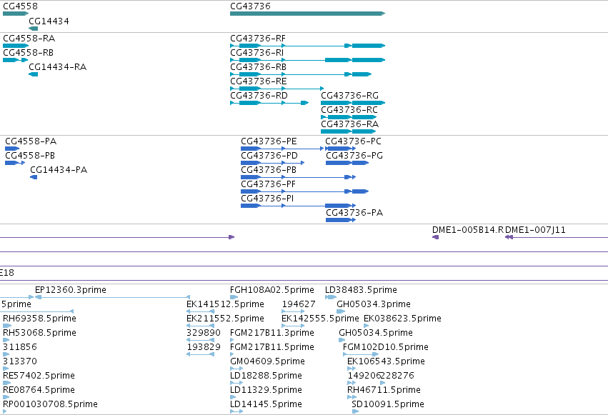Screen dimensions: 608x415
Task: Select the CG4558 gene label
Action: [x=20, y=6]
